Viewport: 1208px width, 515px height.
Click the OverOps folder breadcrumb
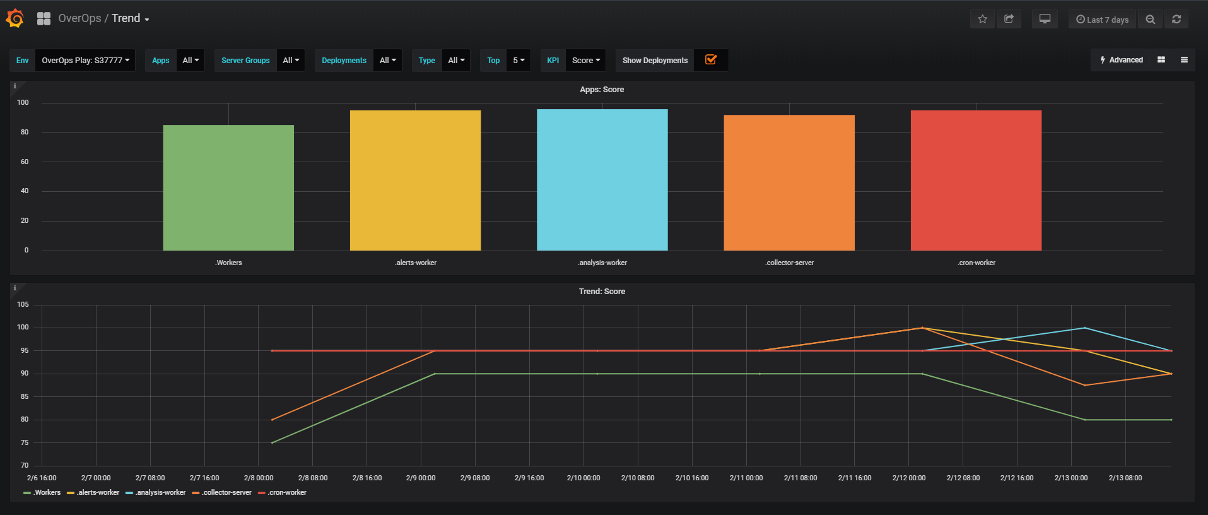pyautogui.click(x=79, y=18)
